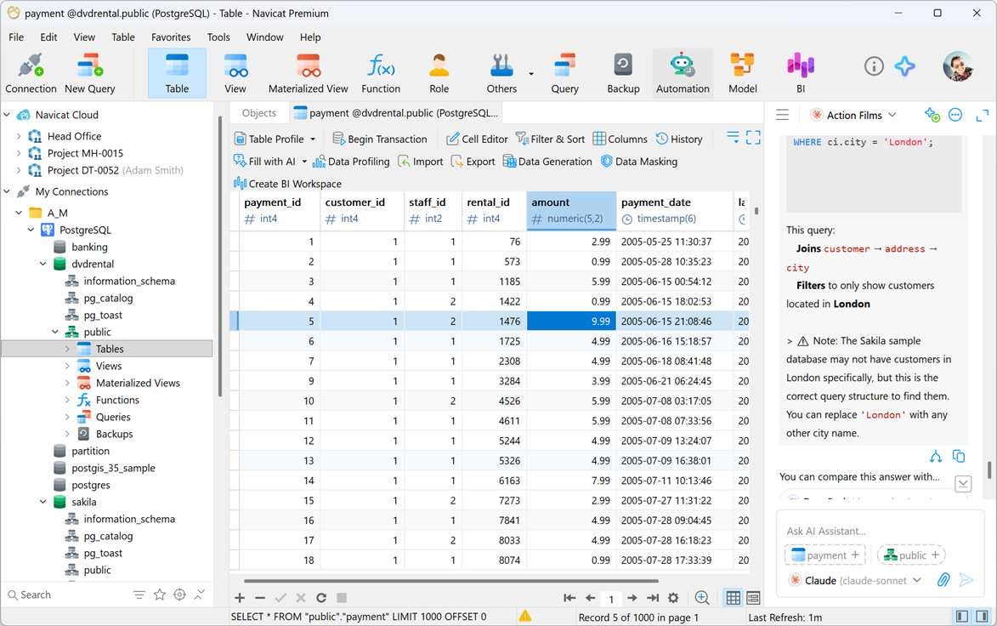Expand the AI assistant panel
The image size is (997, 626).
983,115
